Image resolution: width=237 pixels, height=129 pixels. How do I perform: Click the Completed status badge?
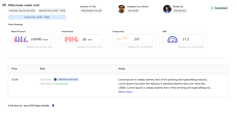pos(219,8)
